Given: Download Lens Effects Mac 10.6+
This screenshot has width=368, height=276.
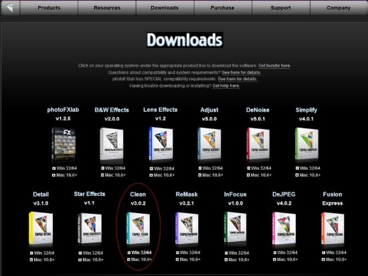Looking at the screenshot, I should tap(162, 175).
